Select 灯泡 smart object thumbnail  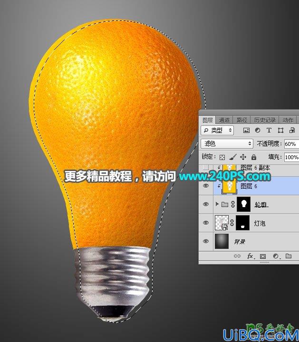click(222, 223)
